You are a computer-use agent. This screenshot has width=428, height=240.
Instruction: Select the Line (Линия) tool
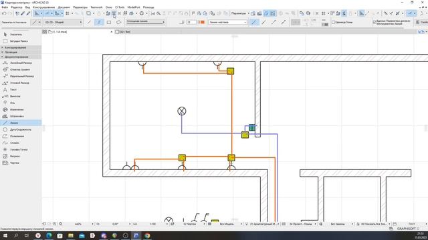21,123
